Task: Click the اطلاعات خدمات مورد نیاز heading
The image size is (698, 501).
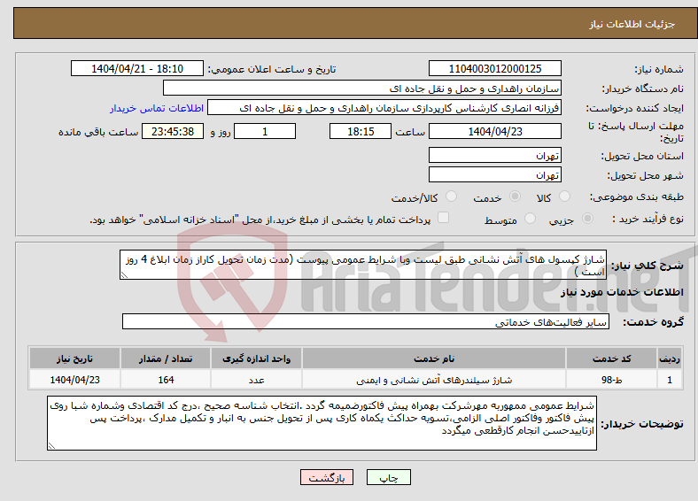Action: 622,292
